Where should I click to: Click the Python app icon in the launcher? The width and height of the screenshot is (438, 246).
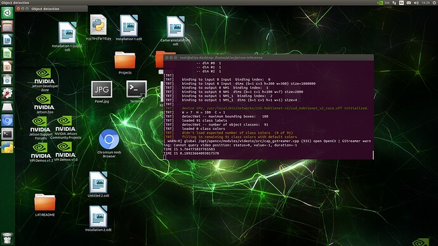coord(7,147)
